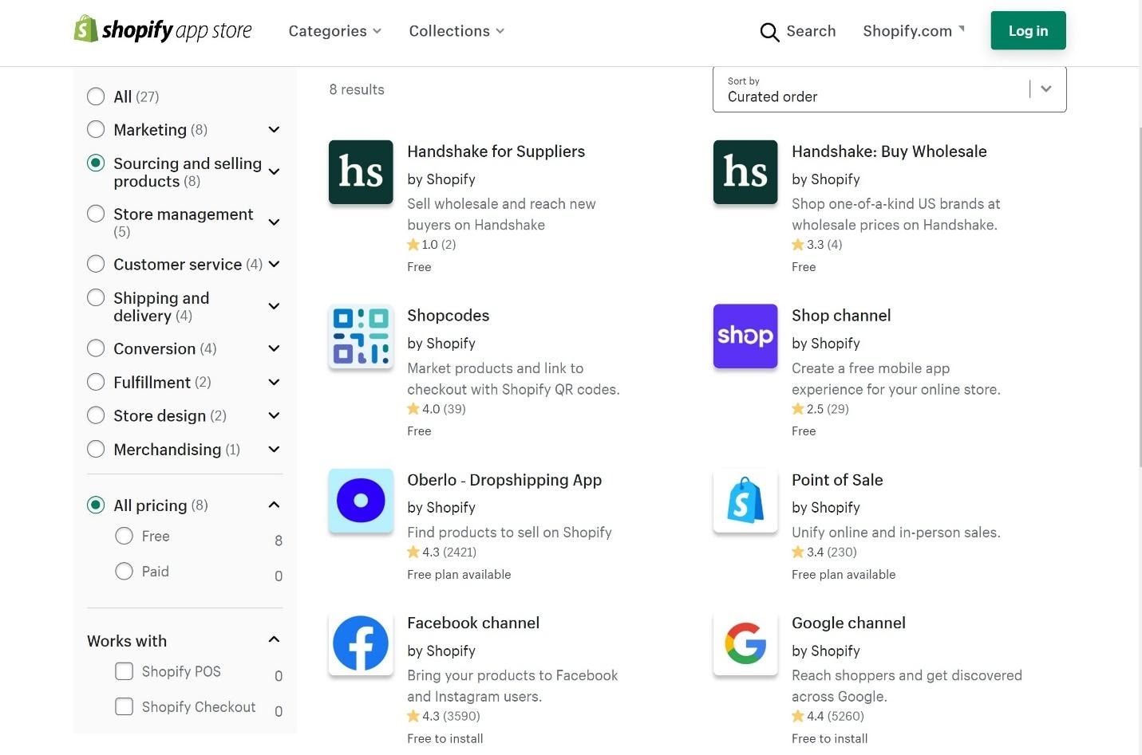
Task: Expand the Conversion category chevron
Action: (x=274, y=348)
